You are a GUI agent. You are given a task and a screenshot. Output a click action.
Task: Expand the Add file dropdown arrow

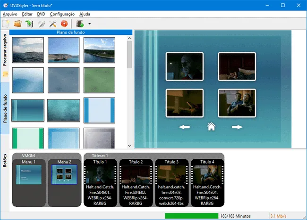pyautogui.click(x=89, y=24)
